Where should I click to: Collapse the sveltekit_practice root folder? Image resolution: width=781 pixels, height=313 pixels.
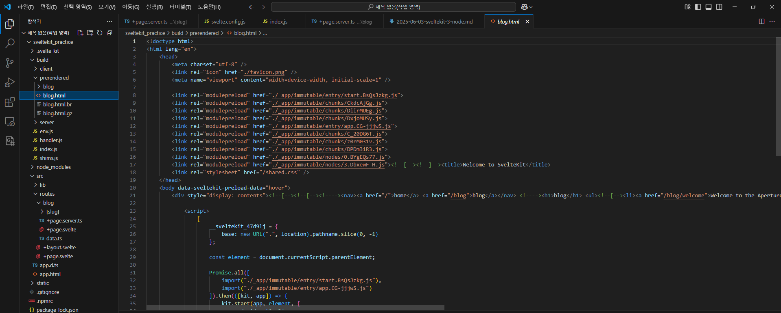[29, 42]
